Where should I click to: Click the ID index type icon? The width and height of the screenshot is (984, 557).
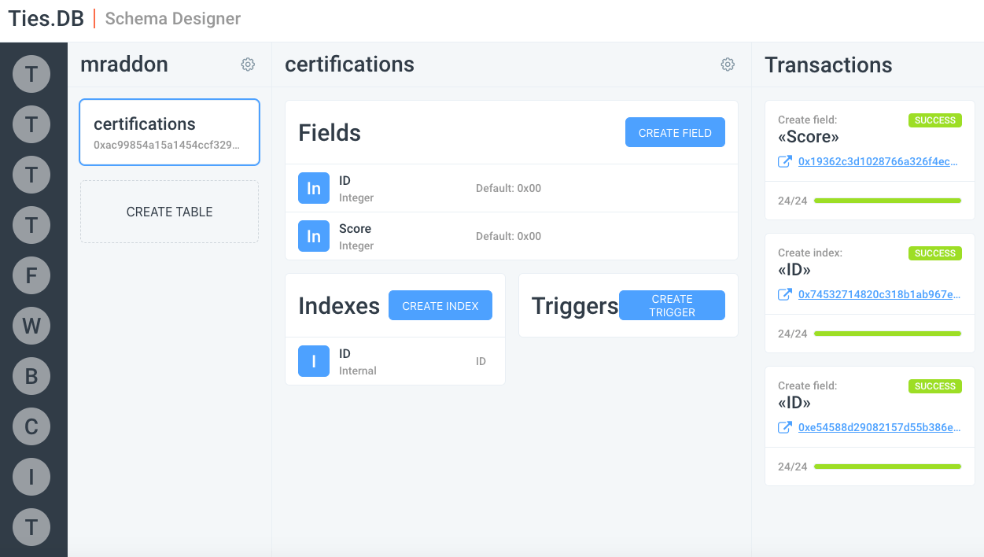pos(314,361)
